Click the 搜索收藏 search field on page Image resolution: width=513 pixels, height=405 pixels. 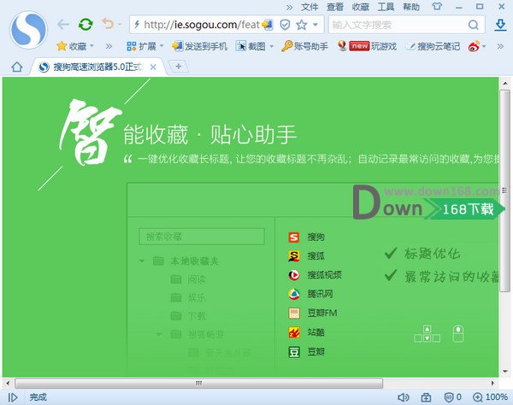pos(202,237)
